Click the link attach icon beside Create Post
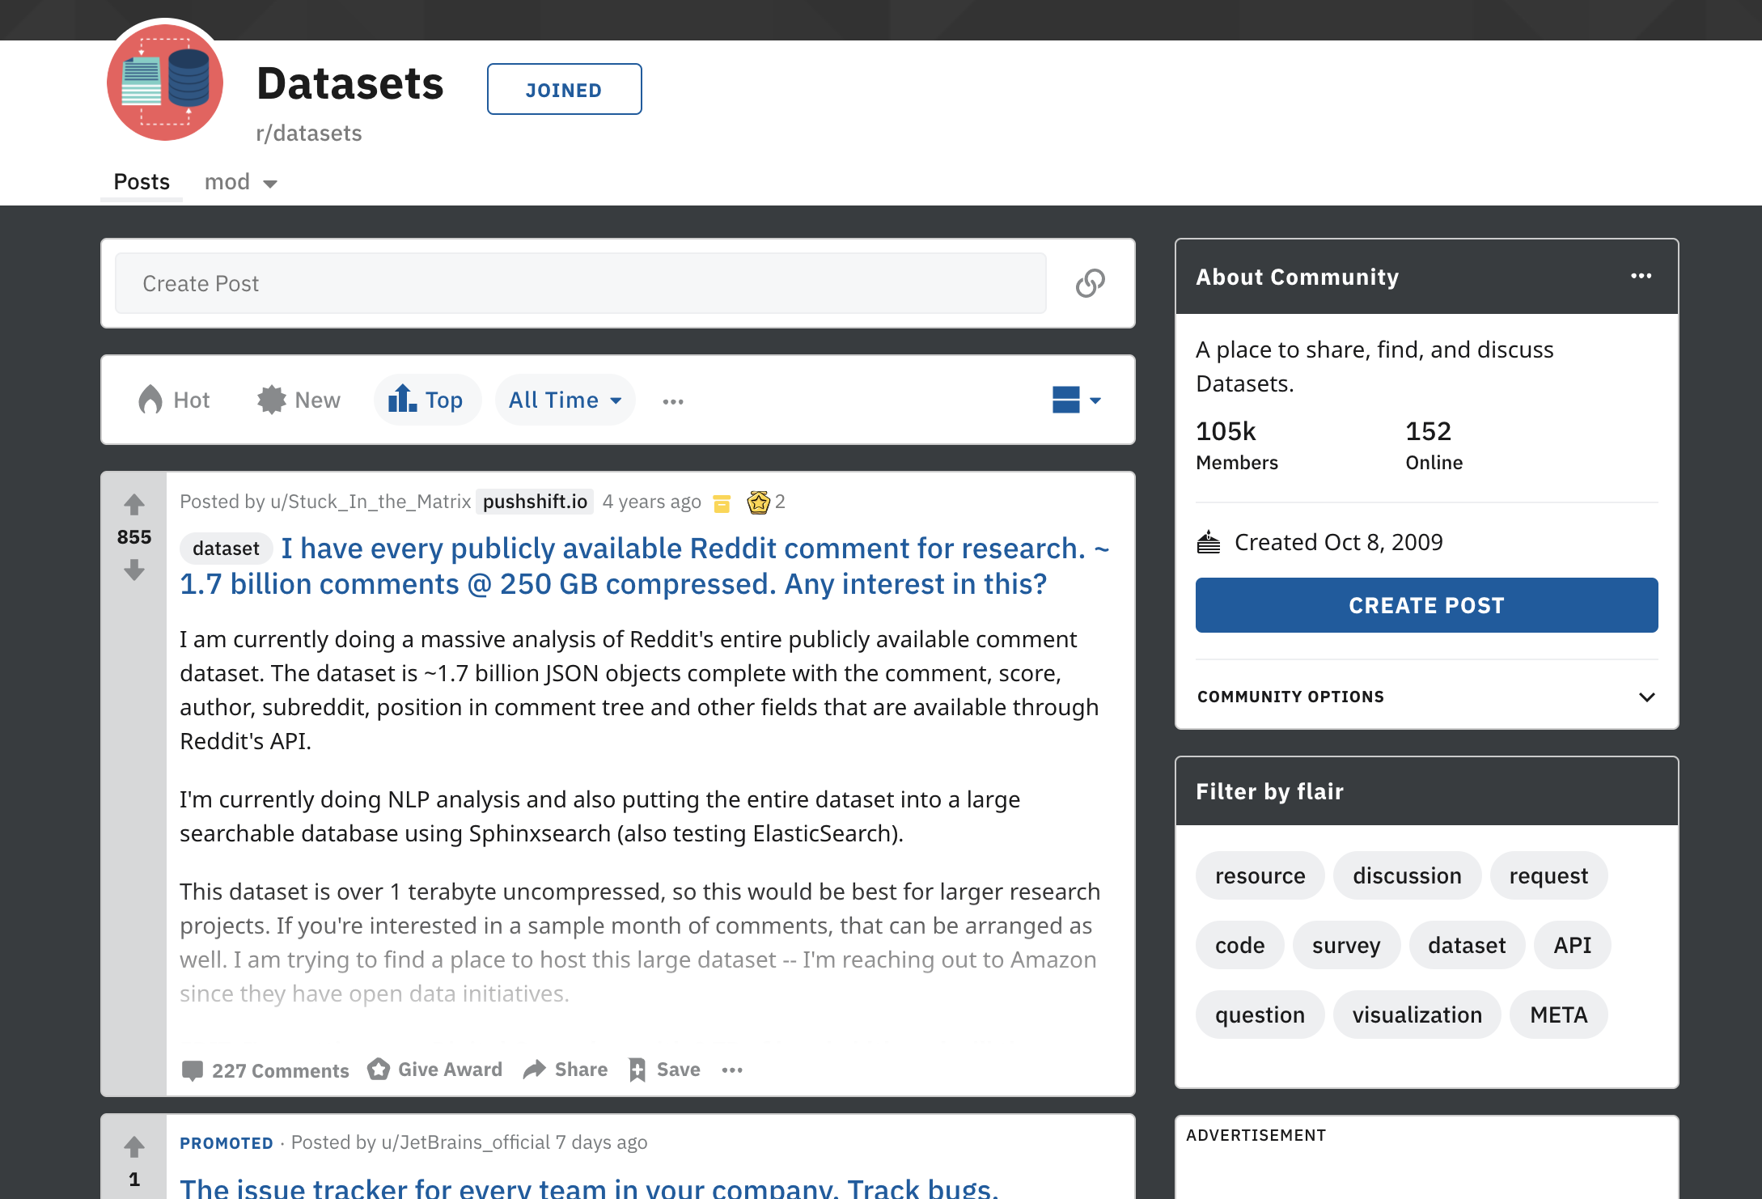Screen dimensions: 1762x1199 point(1090,283)
